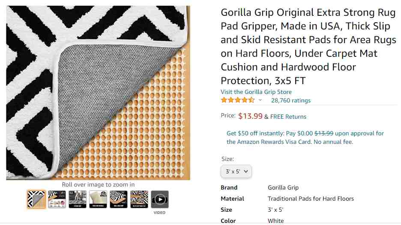Click the product title text
Screen dimensions: 401x225
click(x=308, y=47)
